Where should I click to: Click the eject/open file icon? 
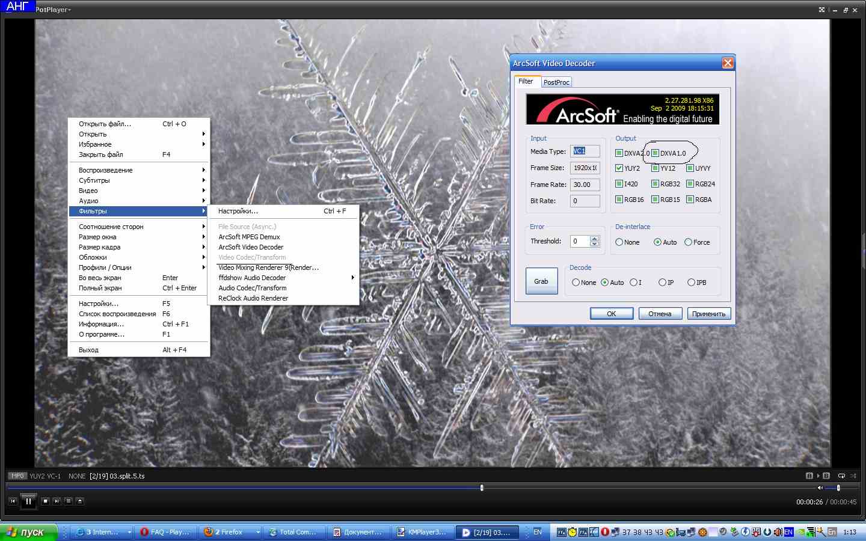[x=80, y=501]
